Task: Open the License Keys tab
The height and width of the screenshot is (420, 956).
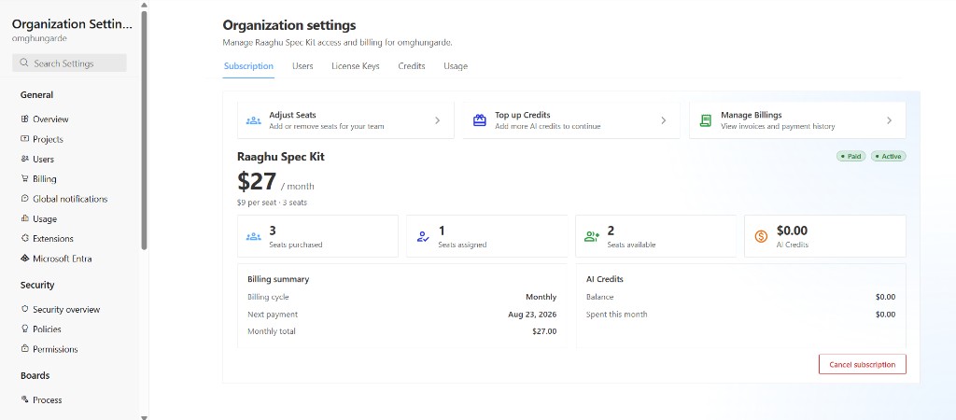Action: 356,66
